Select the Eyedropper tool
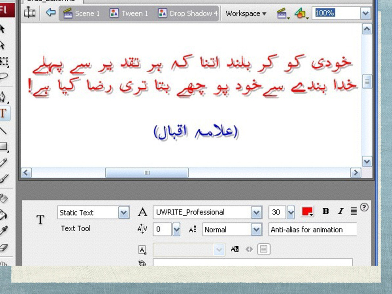 click(3, 230)
